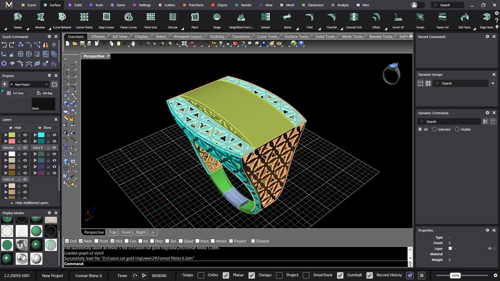Select the Sweep surface tool
The image size is (500, 281).
[18, 17]
